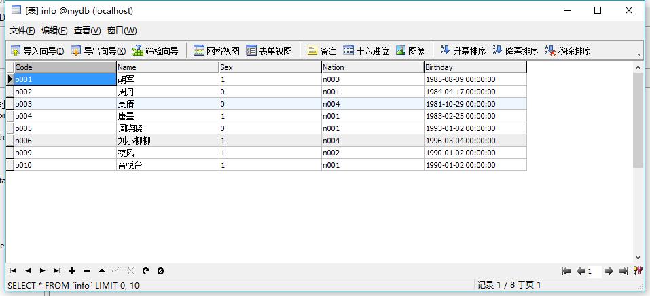Click the Sex column header
This screenshot has height=296, width=650.
coord(270,67)
